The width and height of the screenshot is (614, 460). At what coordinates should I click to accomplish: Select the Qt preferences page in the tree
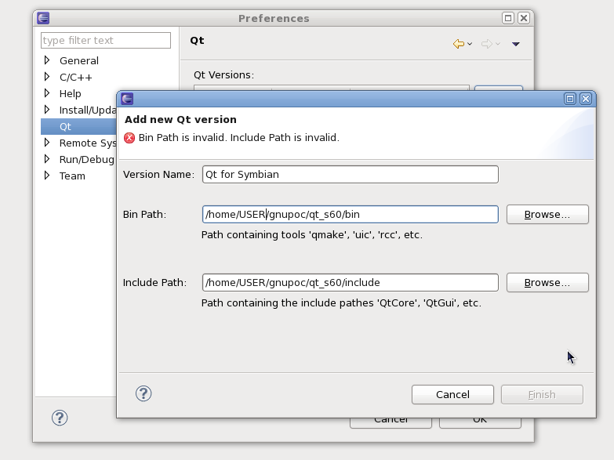point(65,126)
